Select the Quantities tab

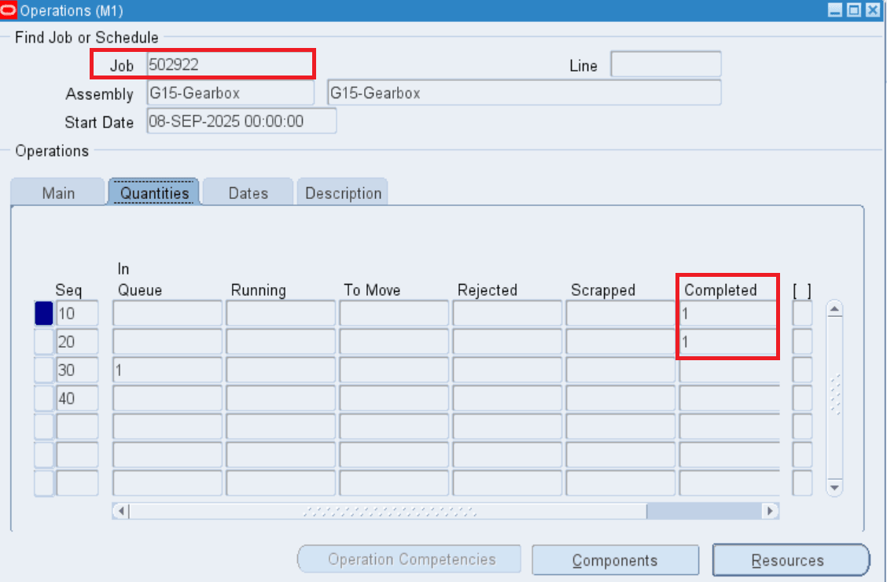click(x=154, y=193)
